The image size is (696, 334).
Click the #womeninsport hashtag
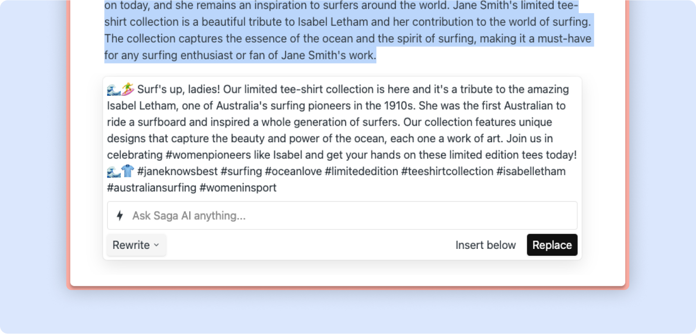coord(238,187)
